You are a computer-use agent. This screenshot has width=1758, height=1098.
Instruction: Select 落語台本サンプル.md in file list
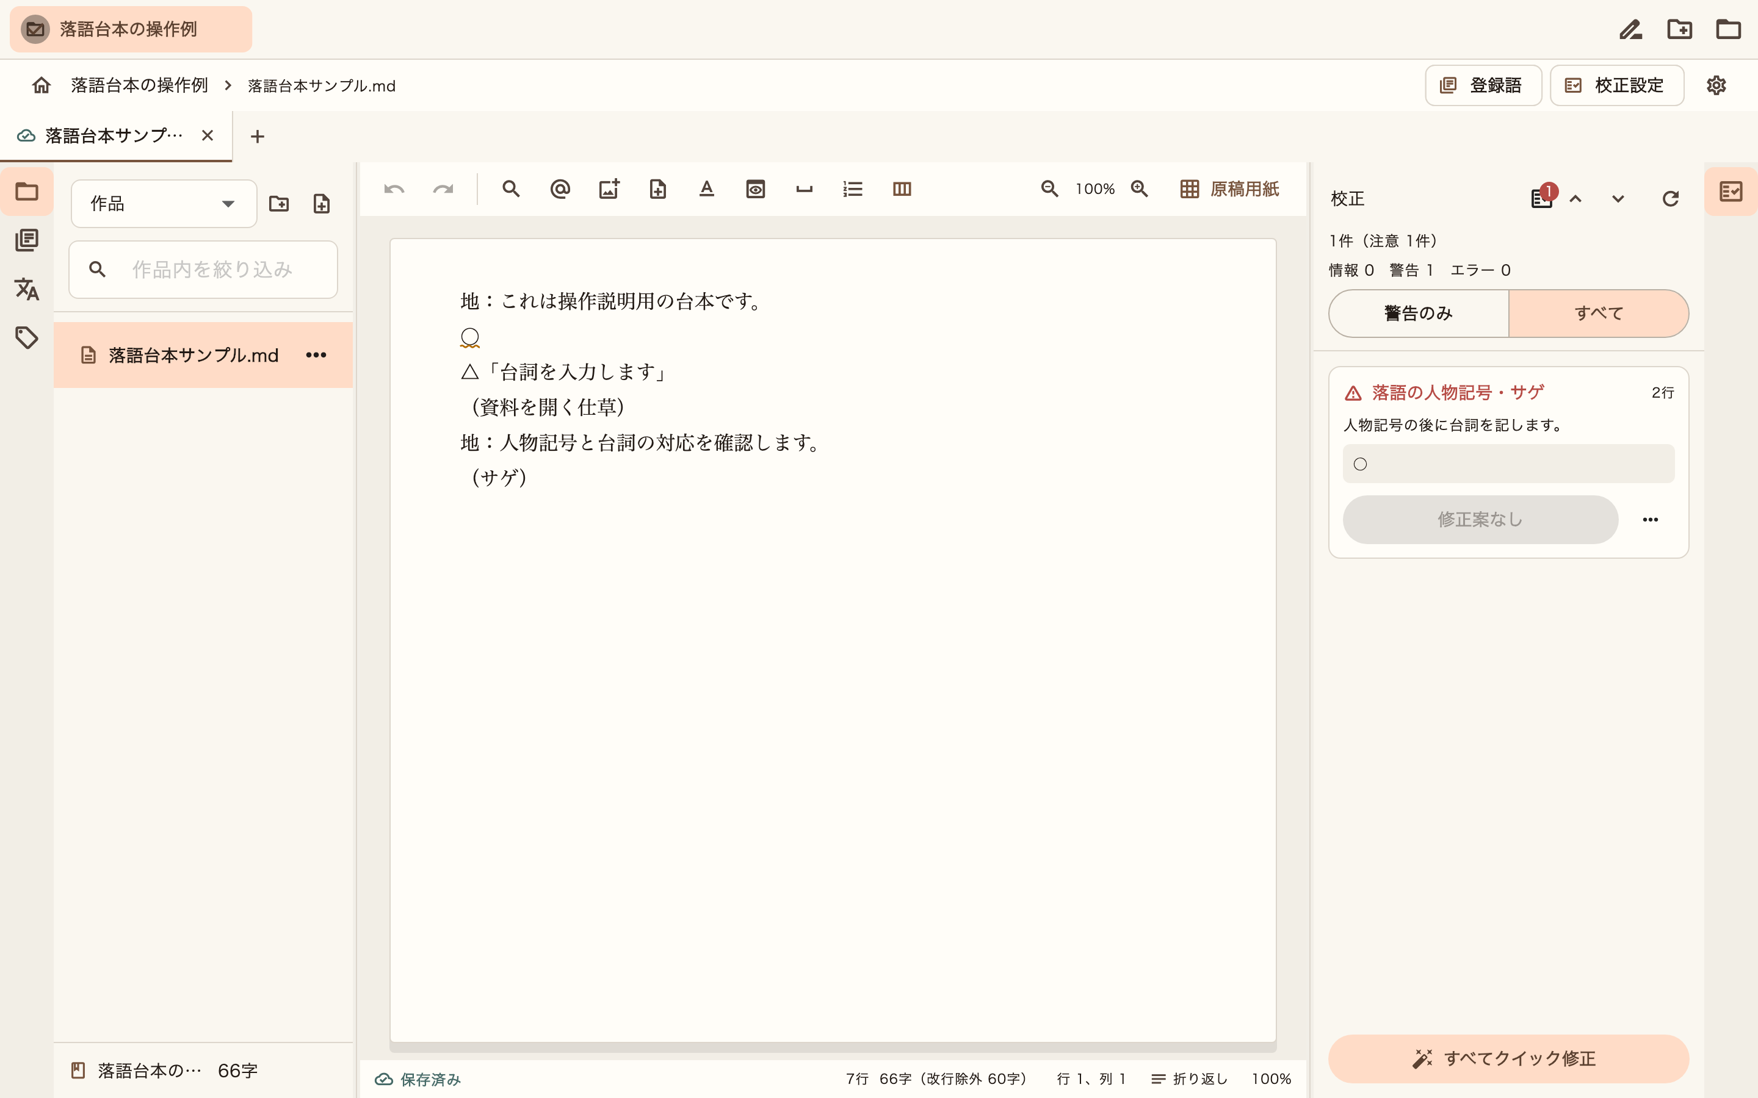coord(203,355)
